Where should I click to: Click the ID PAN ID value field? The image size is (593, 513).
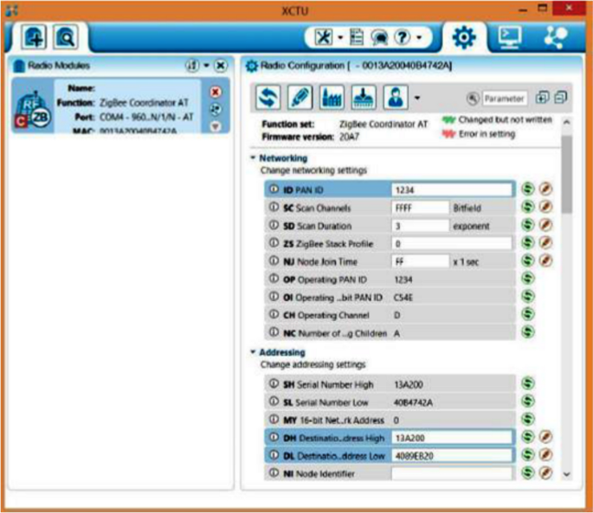452,189
